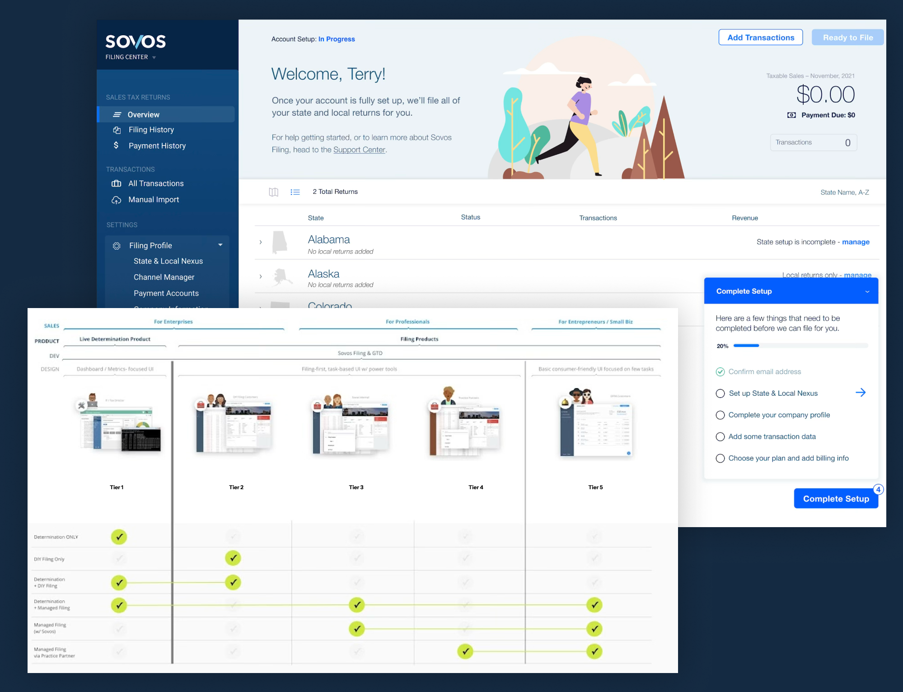
Task: Click the Revenue column header
Action: (745, 218)
